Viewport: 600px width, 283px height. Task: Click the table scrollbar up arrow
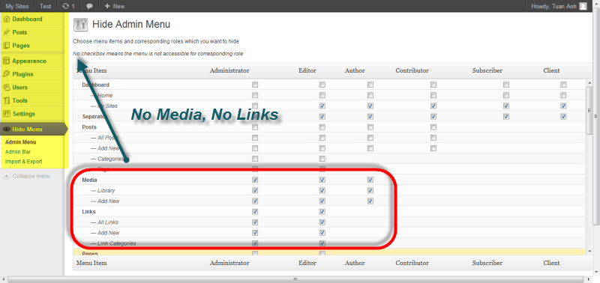tap(589, 82)
